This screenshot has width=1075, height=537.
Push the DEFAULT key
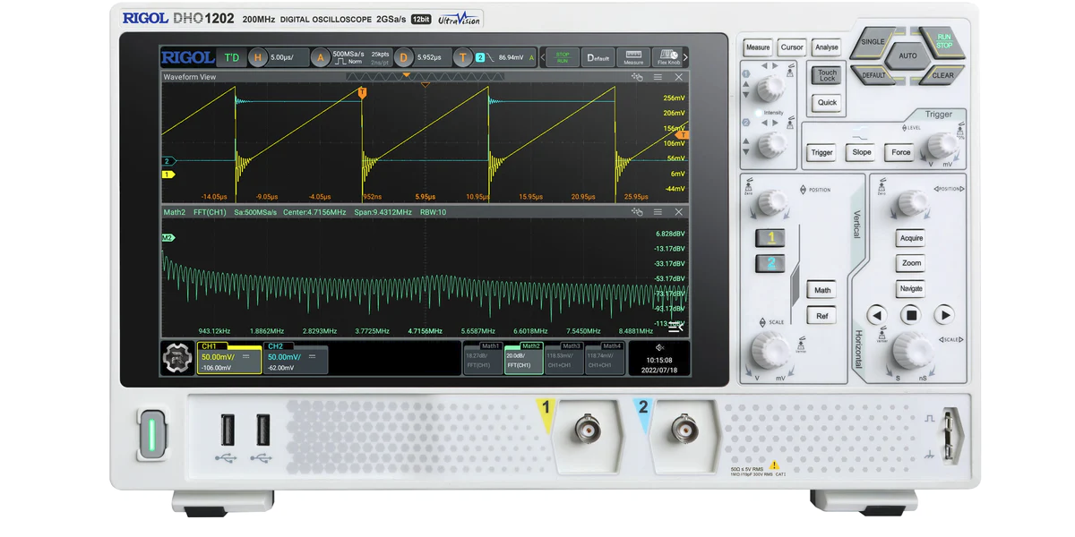tap(874, 75)
